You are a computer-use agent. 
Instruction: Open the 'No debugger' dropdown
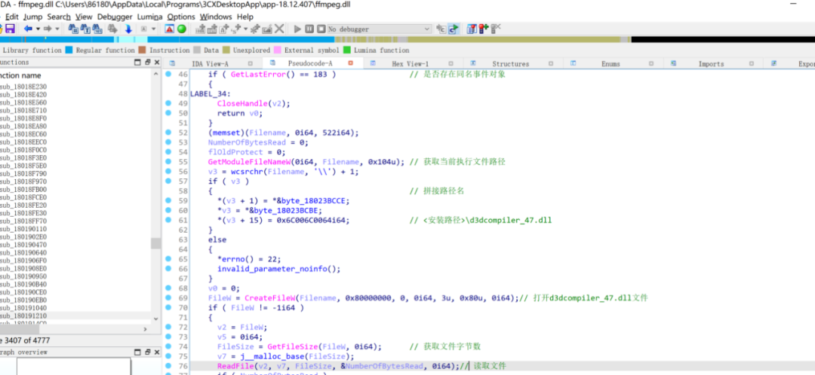tap(428, 29)
